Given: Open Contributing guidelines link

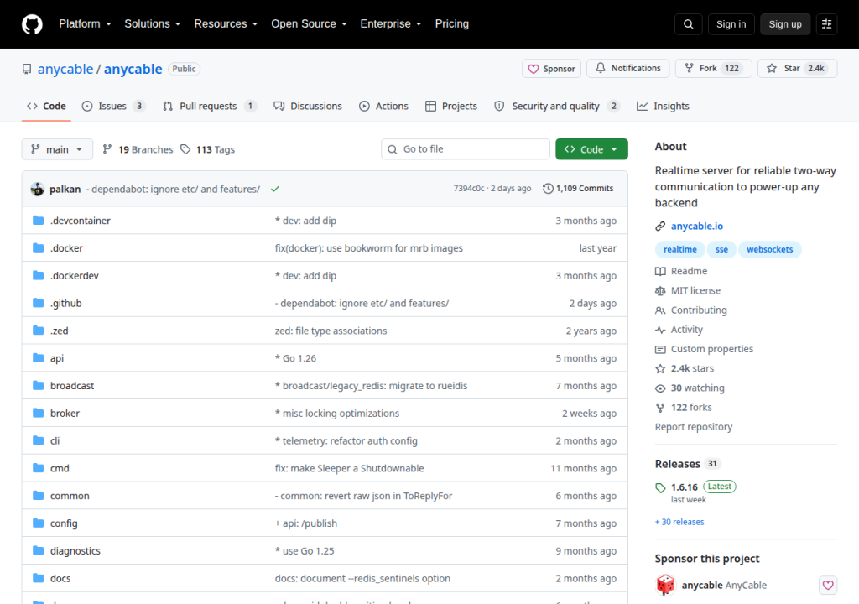Looking at the screenshot, I should [691, 310].
